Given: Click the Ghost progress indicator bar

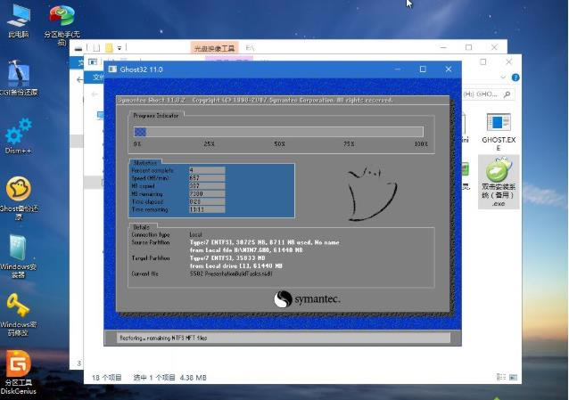Looking at the screenshot, I should [278, 132].
